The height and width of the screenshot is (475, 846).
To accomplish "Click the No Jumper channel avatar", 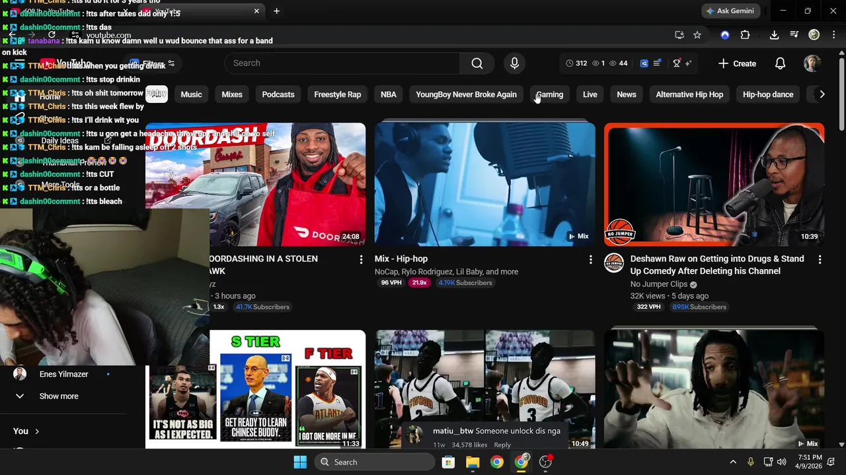I will click(614, 263).
